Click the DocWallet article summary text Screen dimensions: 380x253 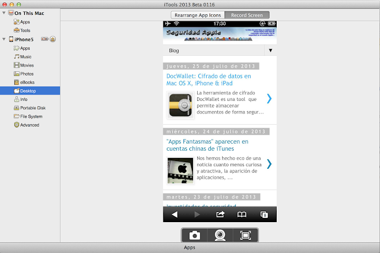(230, 102)
